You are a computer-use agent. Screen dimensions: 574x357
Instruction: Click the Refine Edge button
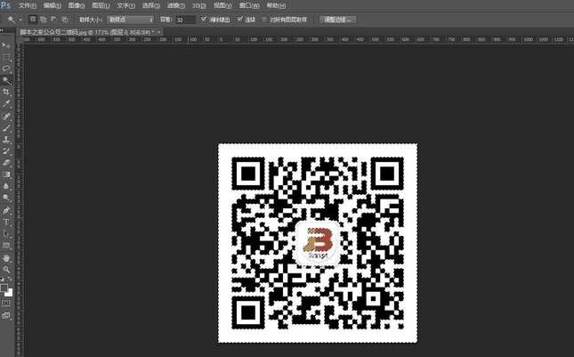[337, 20]
